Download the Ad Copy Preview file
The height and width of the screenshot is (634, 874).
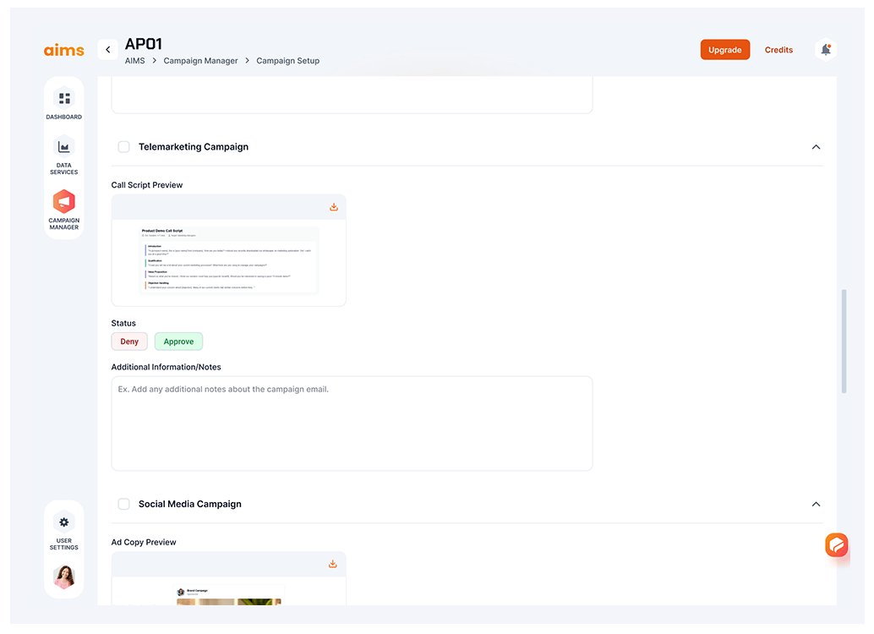[x=333, y=564]
